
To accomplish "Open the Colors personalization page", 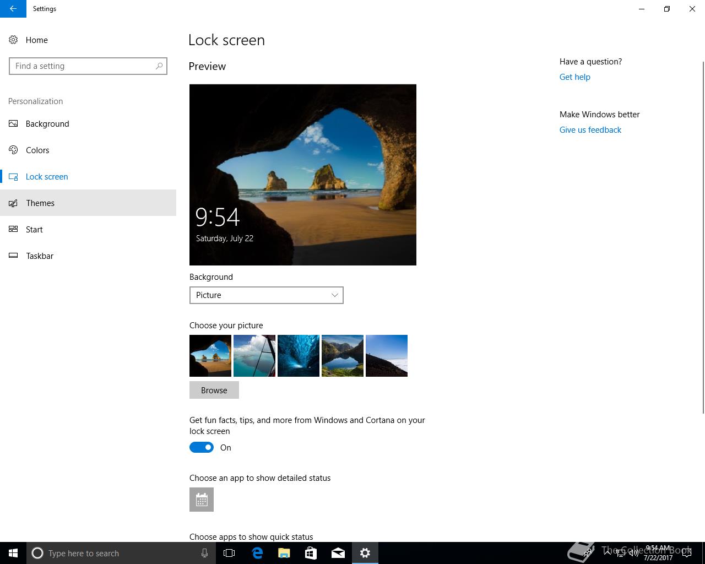I will tap(88, 150).
